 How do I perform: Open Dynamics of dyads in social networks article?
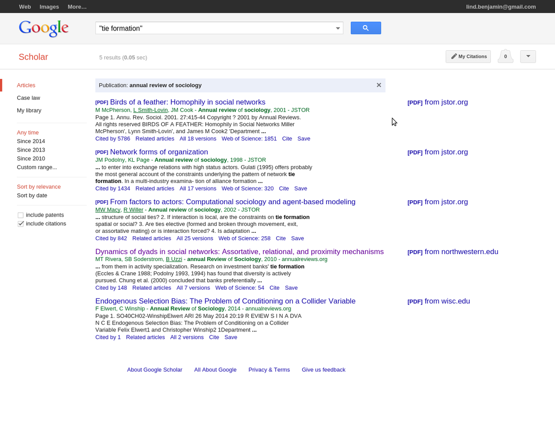point(239,252)
